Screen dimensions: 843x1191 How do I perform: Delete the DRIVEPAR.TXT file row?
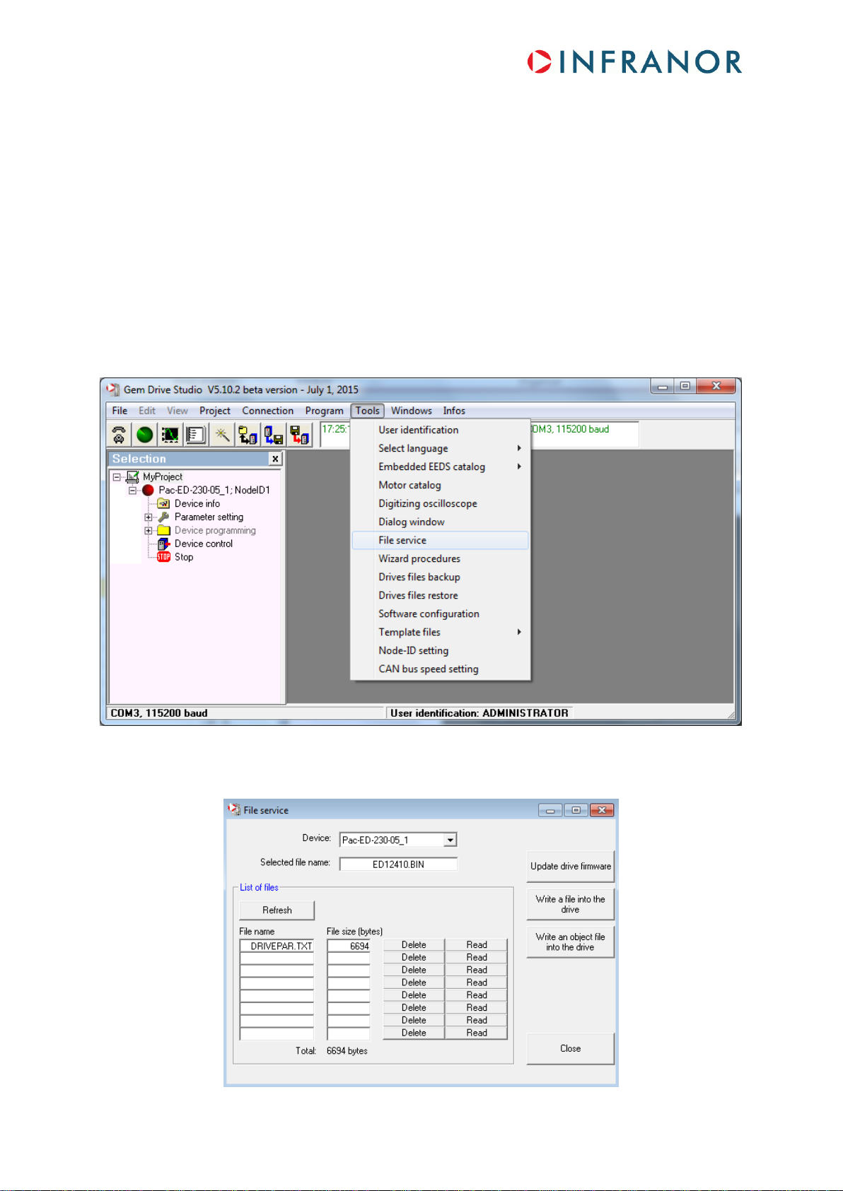(414, 945)
